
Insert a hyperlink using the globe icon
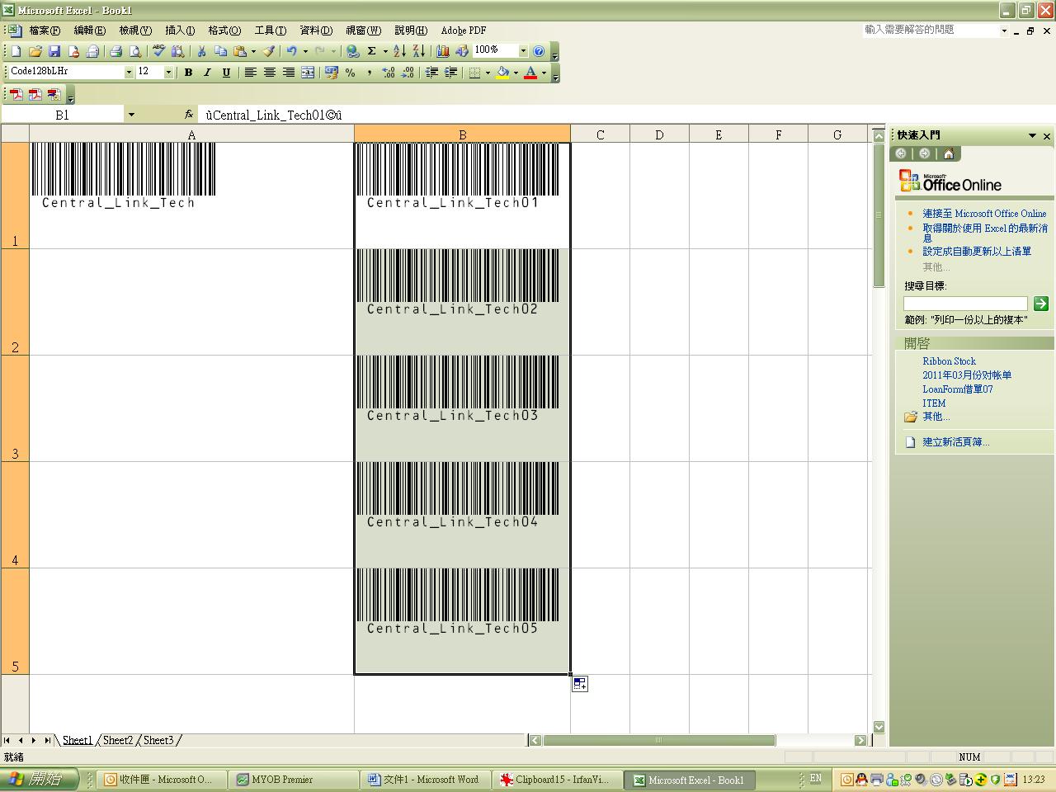pos(352,51)
